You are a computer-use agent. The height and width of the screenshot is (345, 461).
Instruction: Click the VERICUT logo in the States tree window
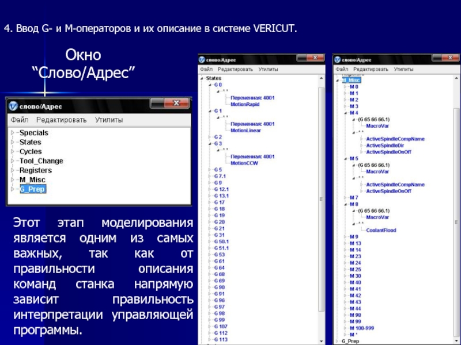[x=202, y=60]
